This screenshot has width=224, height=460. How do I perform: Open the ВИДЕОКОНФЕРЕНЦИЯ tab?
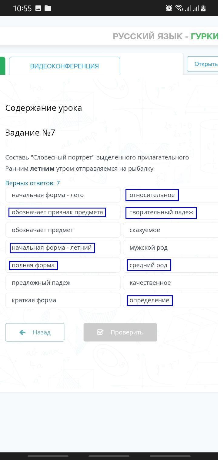pyautogui.click(x=64, y=66)
